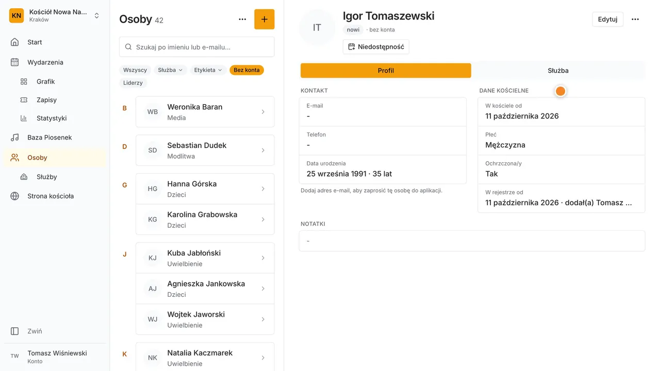
Task: Open Karolina Grabowska row chevron
Action: coord(263,220)
